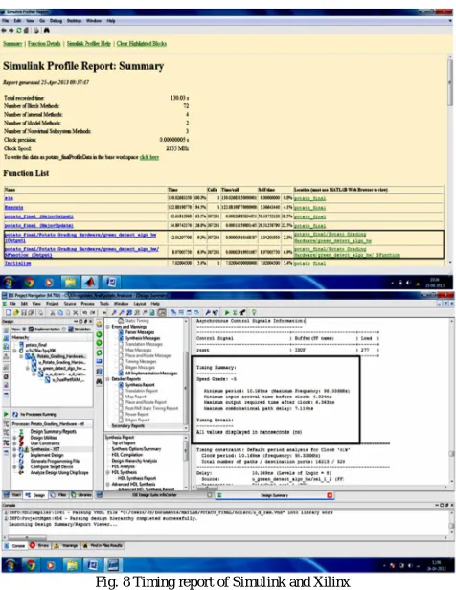456x590 pixels.
Task: Select the Implementation view radio button
Action: [24, 329]
